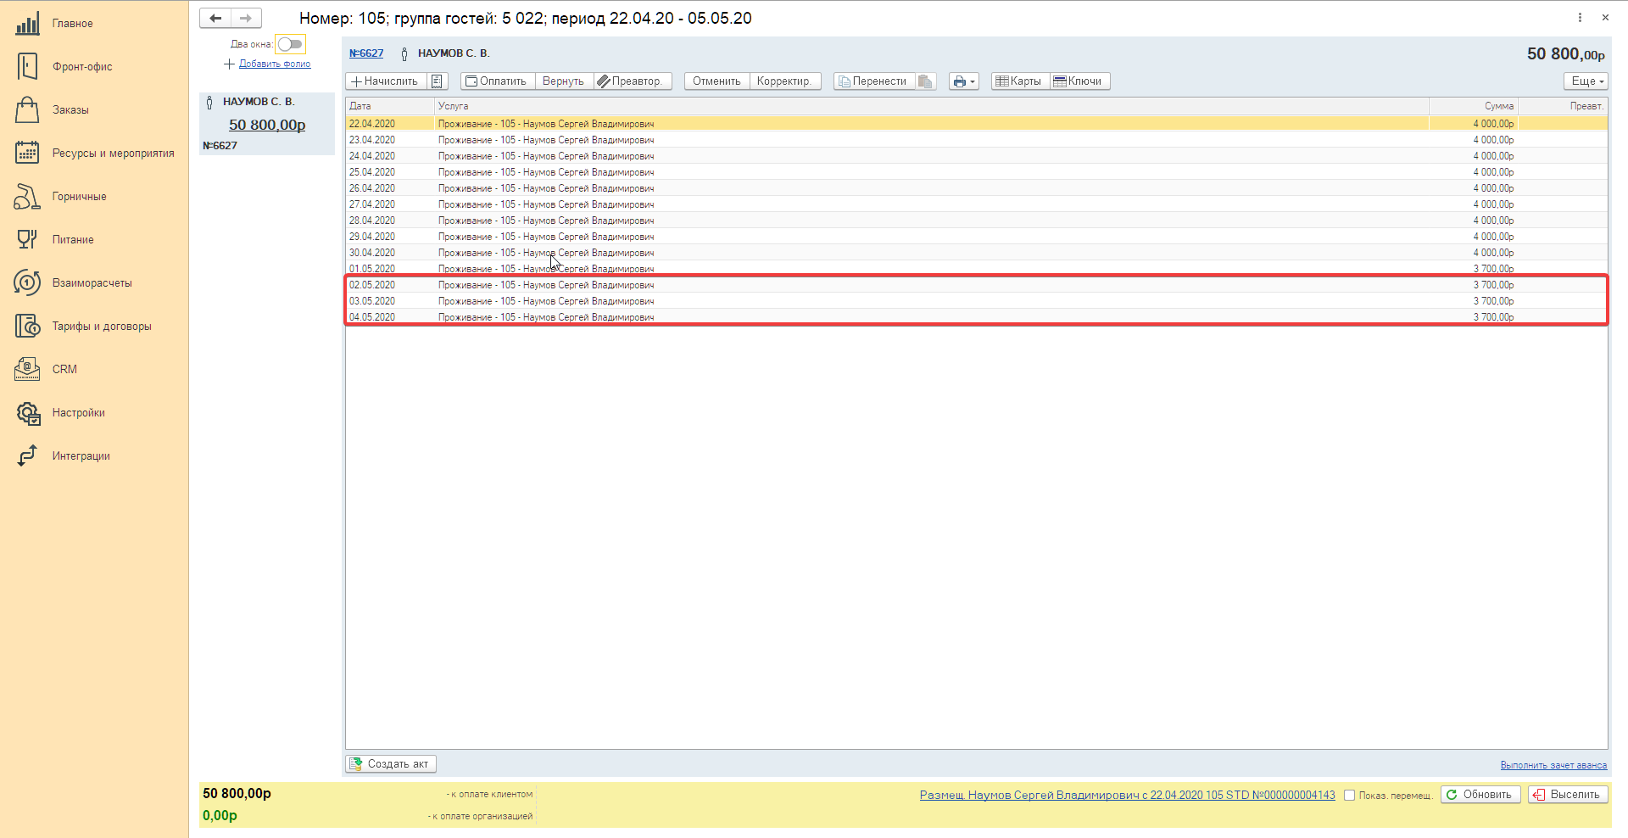Select the row dated 29.04.2020
Image resolution: width=1628 pixels, height=838 pixels.
point(976,237)
